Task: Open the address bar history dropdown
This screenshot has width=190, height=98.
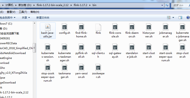Action: (x=162, y=5)
